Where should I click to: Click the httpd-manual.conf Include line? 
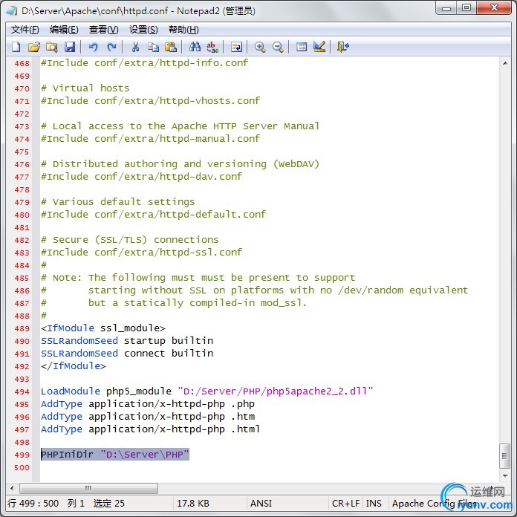click(150, 138)
